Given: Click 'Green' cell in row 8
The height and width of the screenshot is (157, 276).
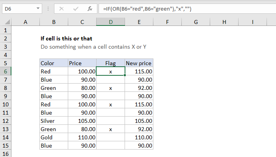Looking at the screenshot, I should 54,88.
